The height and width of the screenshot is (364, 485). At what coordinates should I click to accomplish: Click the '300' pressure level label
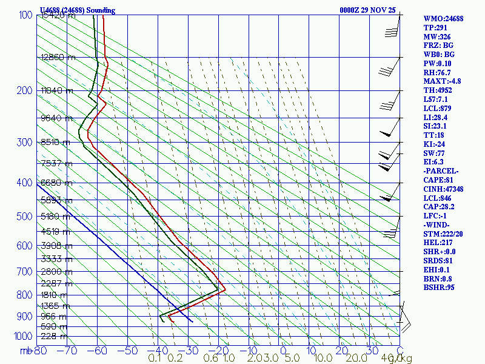[24, 143]
